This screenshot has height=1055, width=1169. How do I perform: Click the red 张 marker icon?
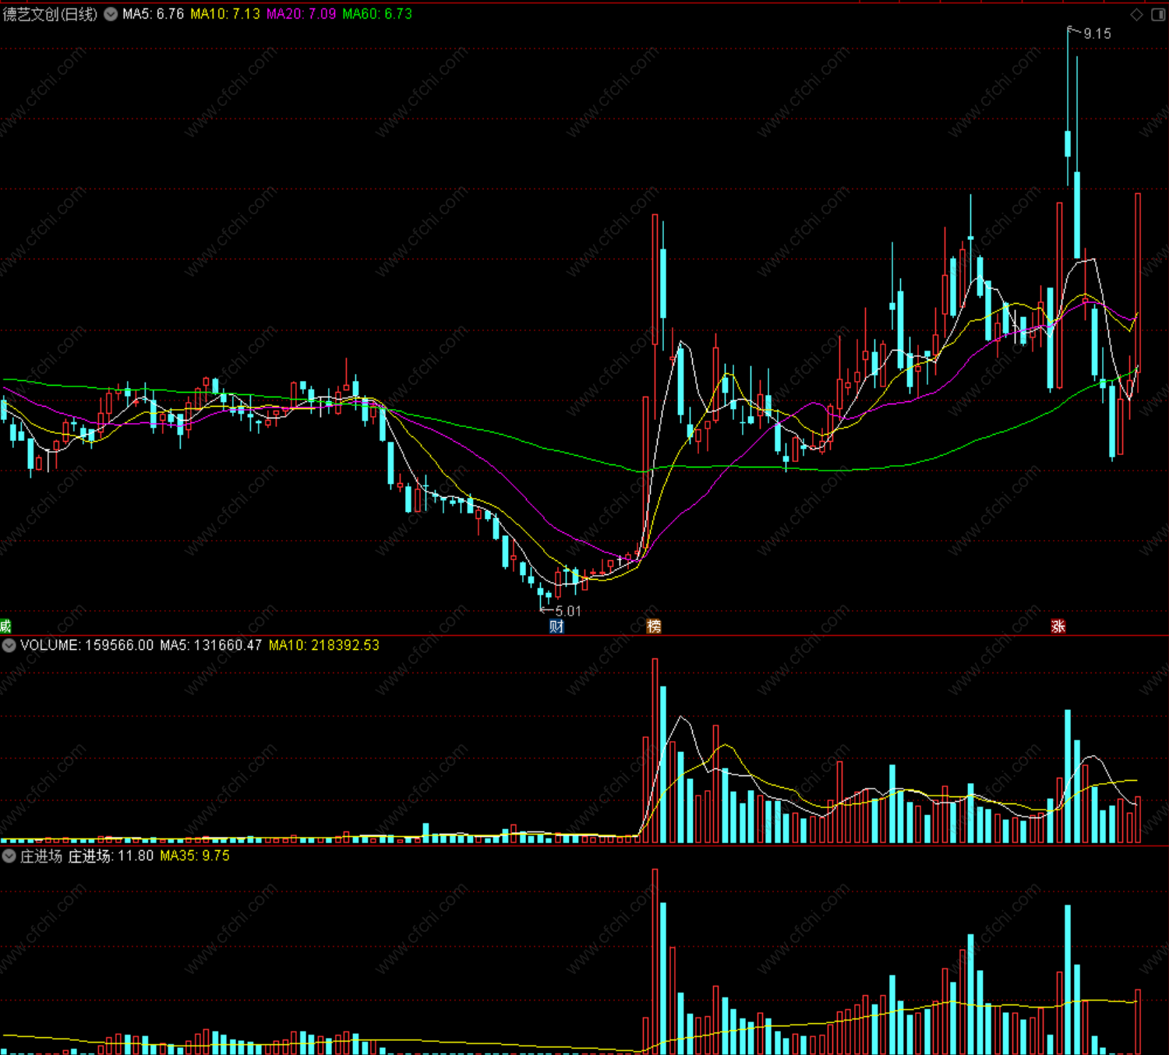pyautogui.click(x=1058, y=626)
